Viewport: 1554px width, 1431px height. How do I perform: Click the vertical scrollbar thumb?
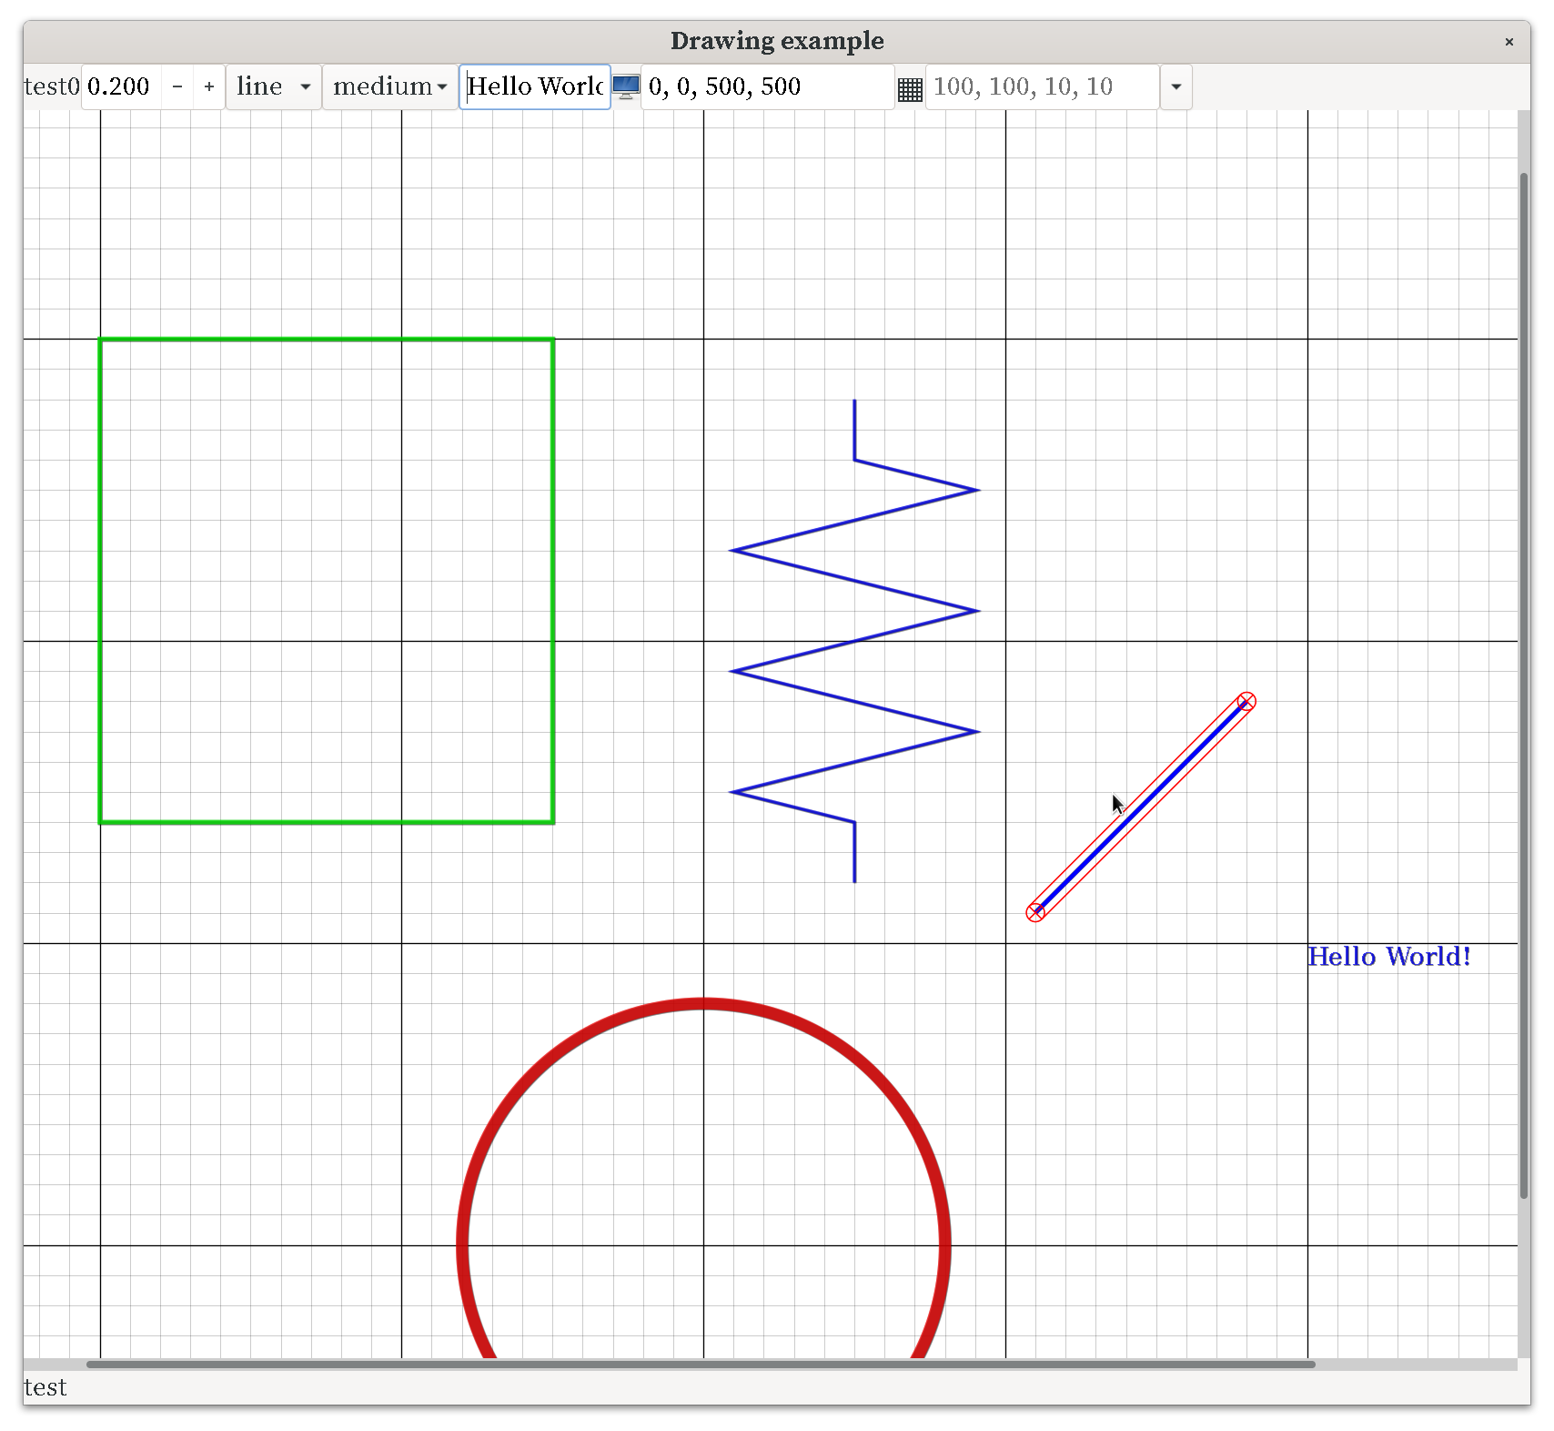click(1524, 683)
